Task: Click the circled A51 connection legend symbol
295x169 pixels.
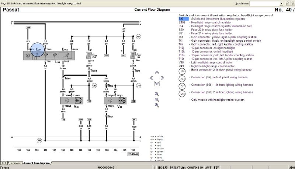Action: [182, 79]
